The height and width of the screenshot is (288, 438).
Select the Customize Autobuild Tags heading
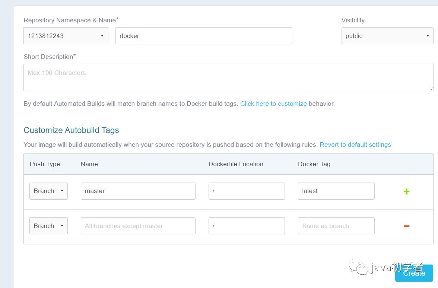[71, 130]
